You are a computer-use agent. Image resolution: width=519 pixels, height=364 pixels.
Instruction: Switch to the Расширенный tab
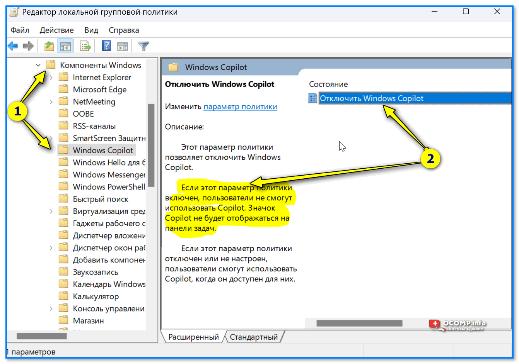coord(193,337)
